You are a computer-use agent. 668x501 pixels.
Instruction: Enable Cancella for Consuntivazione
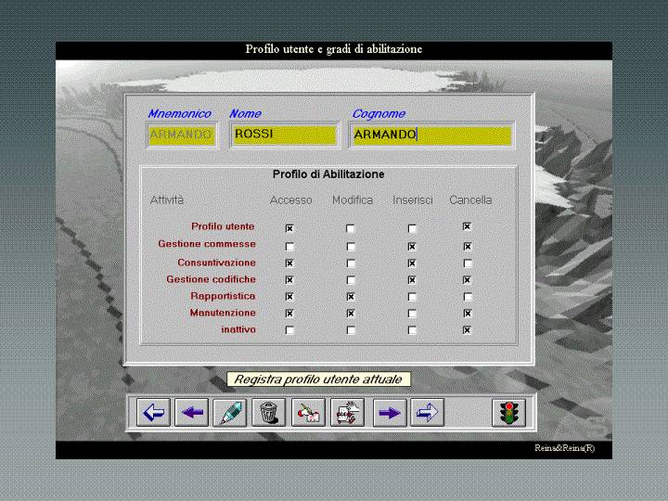point(468,263)
